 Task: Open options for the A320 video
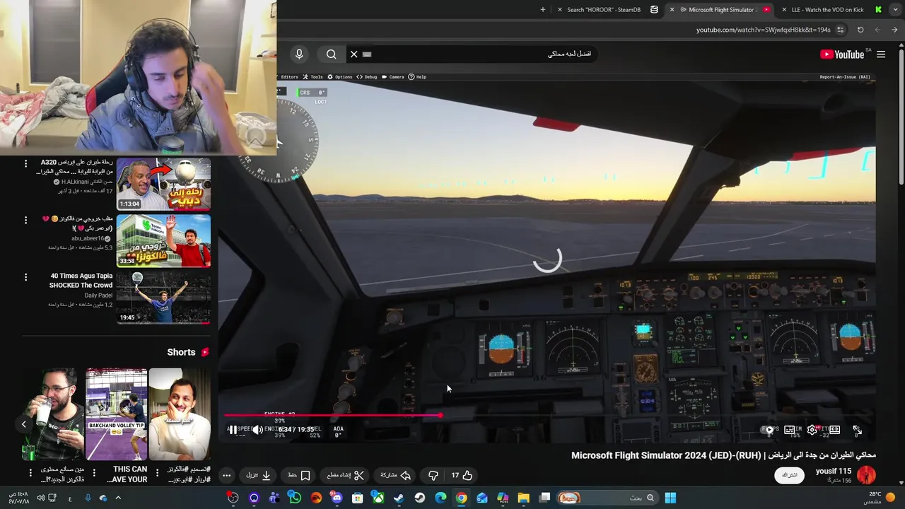25,163
